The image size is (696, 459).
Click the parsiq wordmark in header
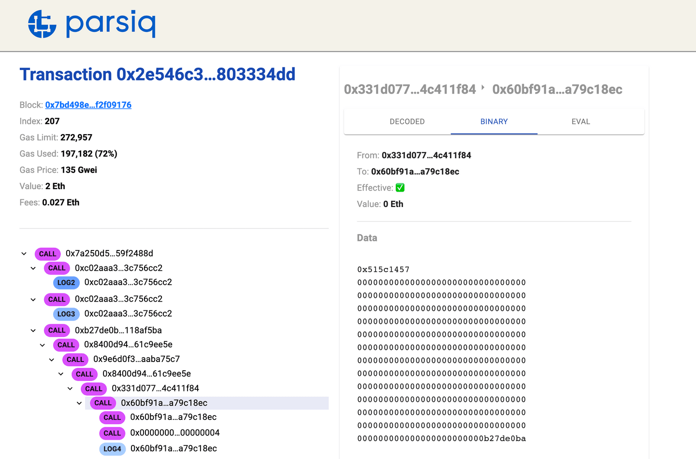click(x=111, y=24)
